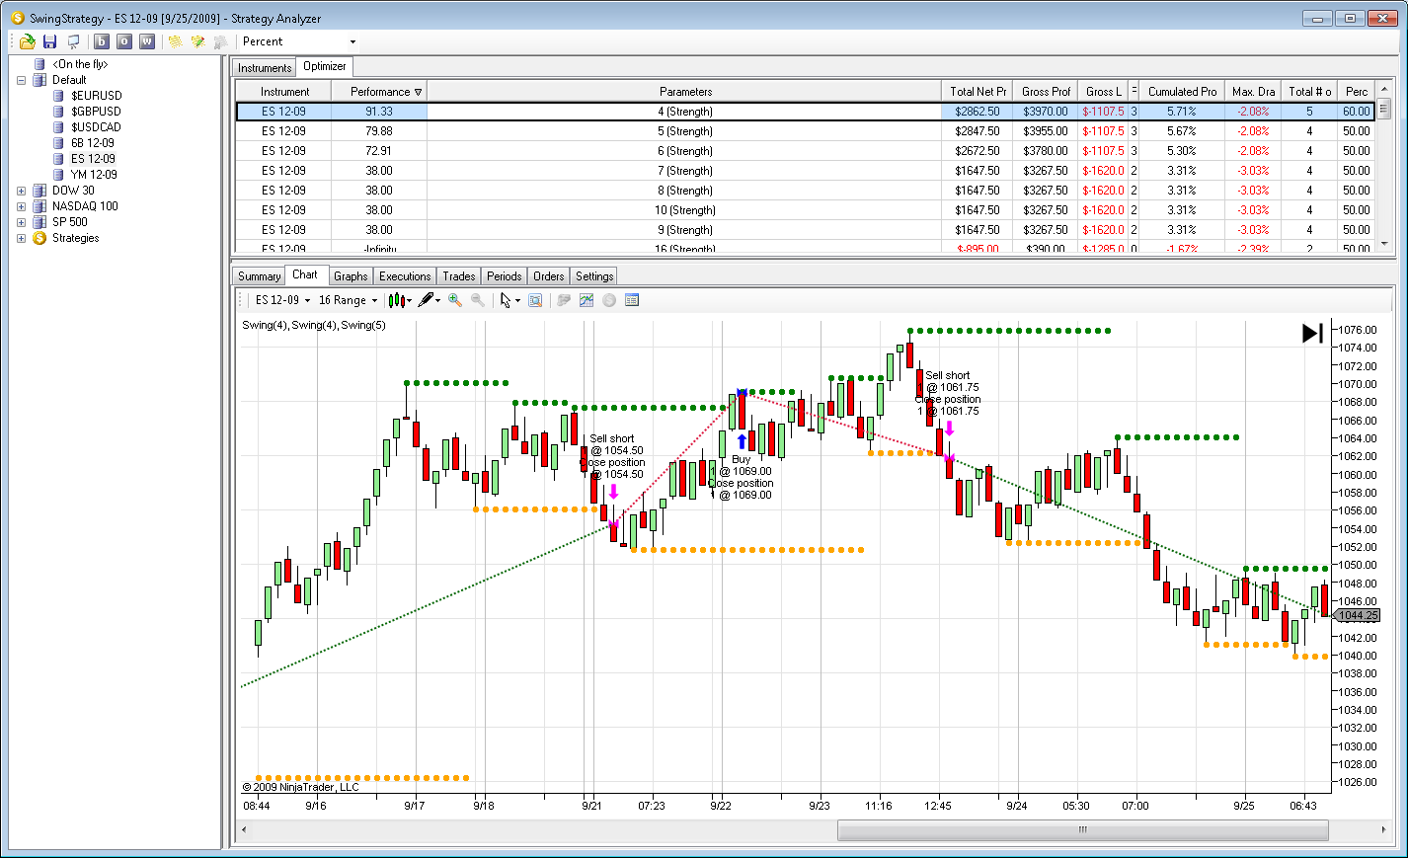Click the Gross Profit column header

tap(1046, 92)
